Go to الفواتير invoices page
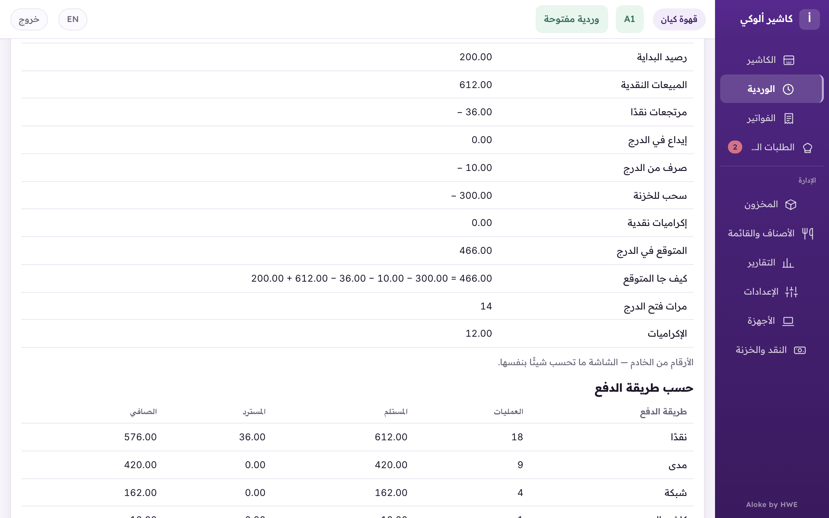829x518 pixels. pyautogui.click(x=771, y=118)
